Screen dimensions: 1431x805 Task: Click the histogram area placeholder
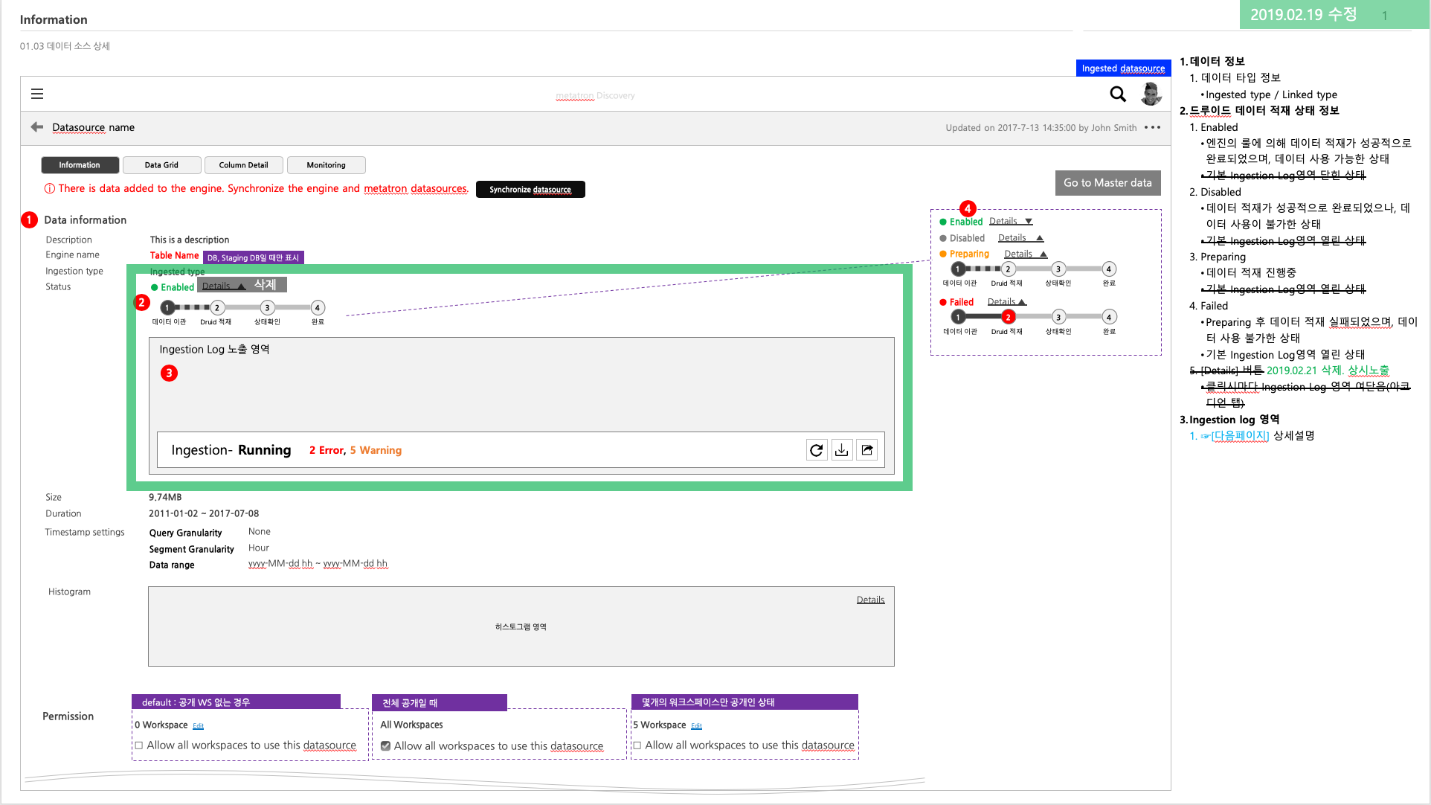tap(521, 626)
